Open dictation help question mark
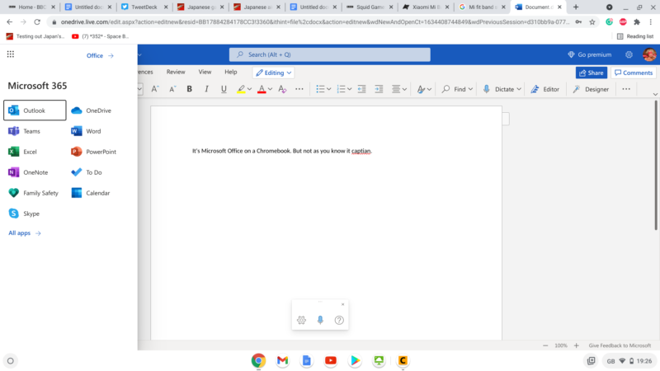660x371 pixels. click(339, 320)
